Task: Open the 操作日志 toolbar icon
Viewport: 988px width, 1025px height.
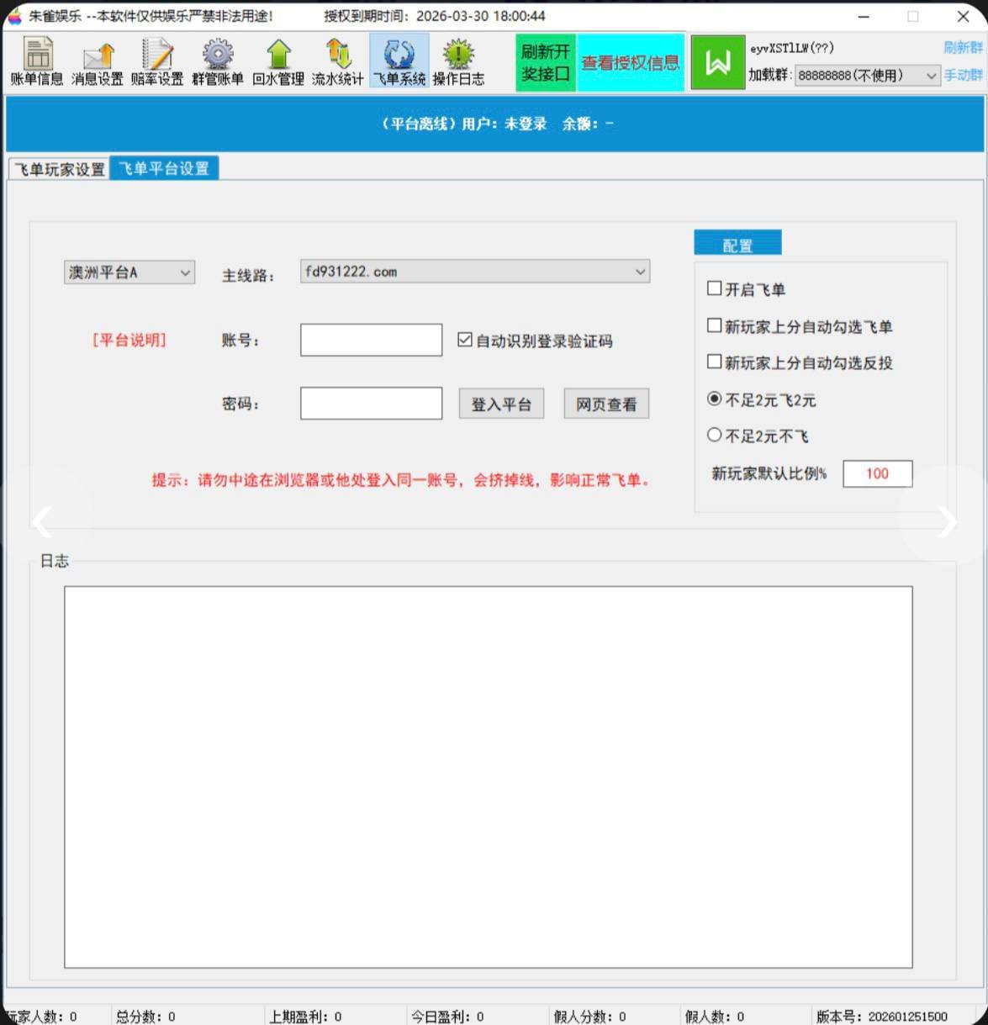Action: coord(458,62)
